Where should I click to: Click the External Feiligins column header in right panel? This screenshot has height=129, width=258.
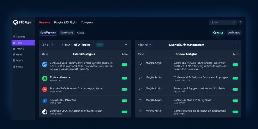tap(186, 54)
